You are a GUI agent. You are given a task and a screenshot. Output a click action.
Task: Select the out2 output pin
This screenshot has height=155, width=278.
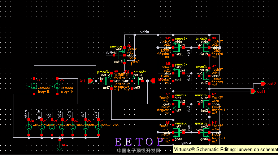click(263, 84)
